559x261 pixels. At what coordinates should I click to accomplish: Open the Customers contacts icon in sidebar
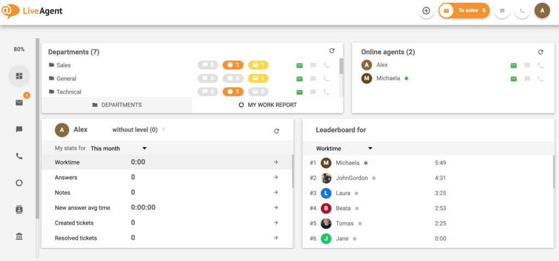(19, 210)
